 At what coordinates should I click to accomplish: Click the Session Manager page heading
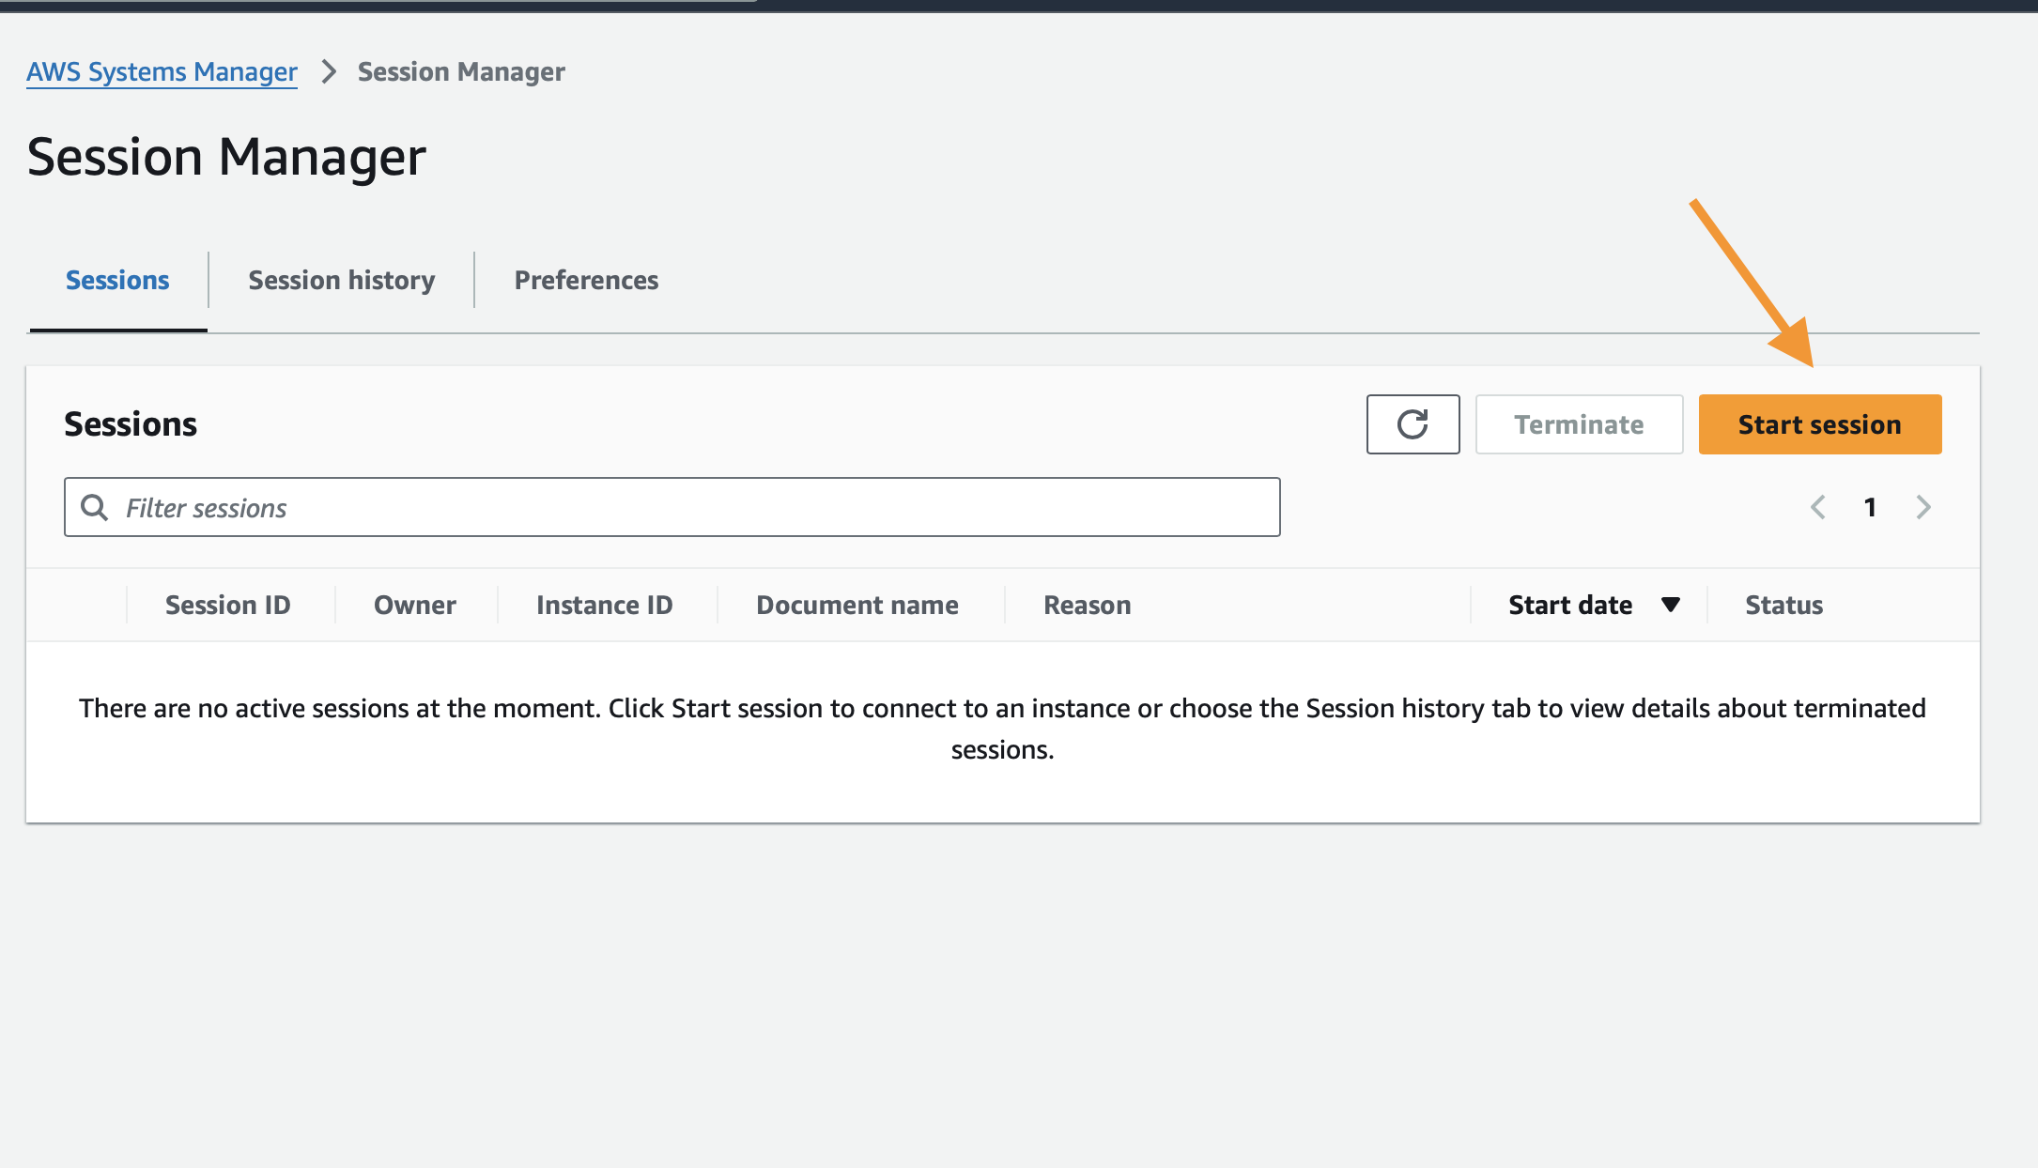(226, 157)
